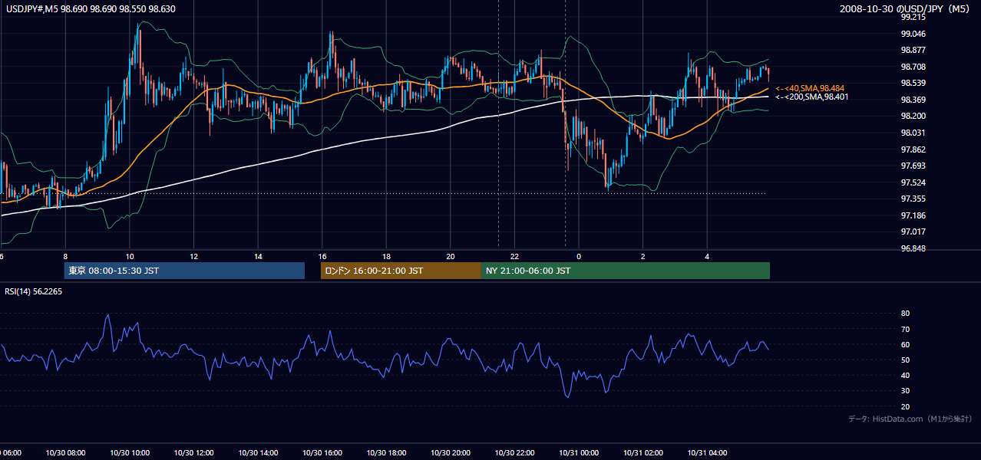
Task: Click hour label 18 under the price chart
Action: click(386, 256)
